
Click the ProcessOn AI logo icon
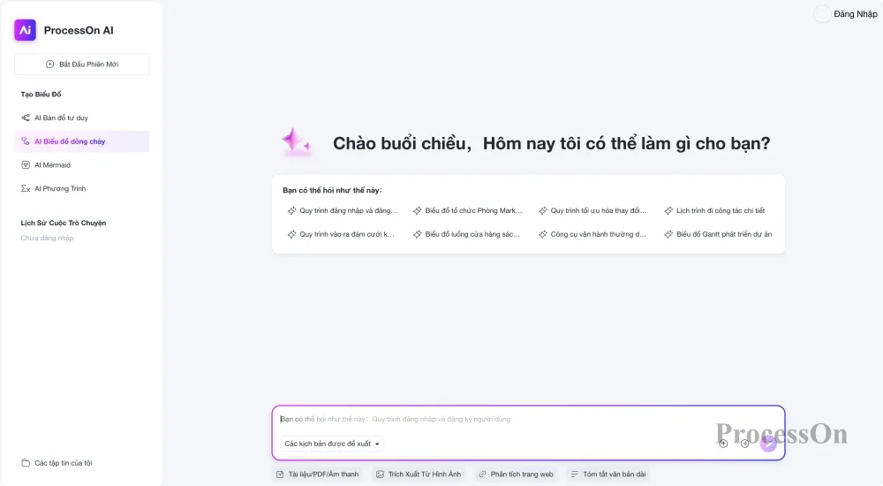click(x=26, y=30)
